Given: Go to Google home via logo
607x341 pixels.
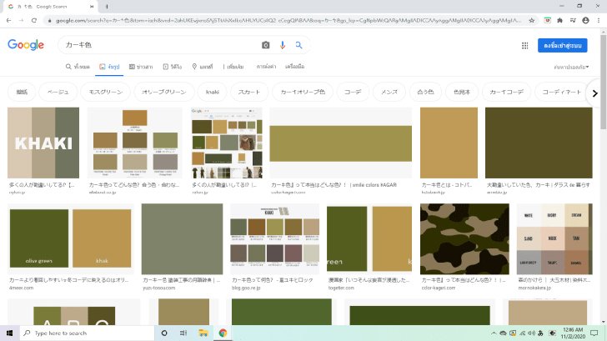Looking at the screenshot, I should point(25,45).
